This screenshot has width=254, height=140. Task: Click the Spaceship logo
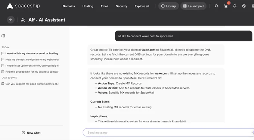24,6
